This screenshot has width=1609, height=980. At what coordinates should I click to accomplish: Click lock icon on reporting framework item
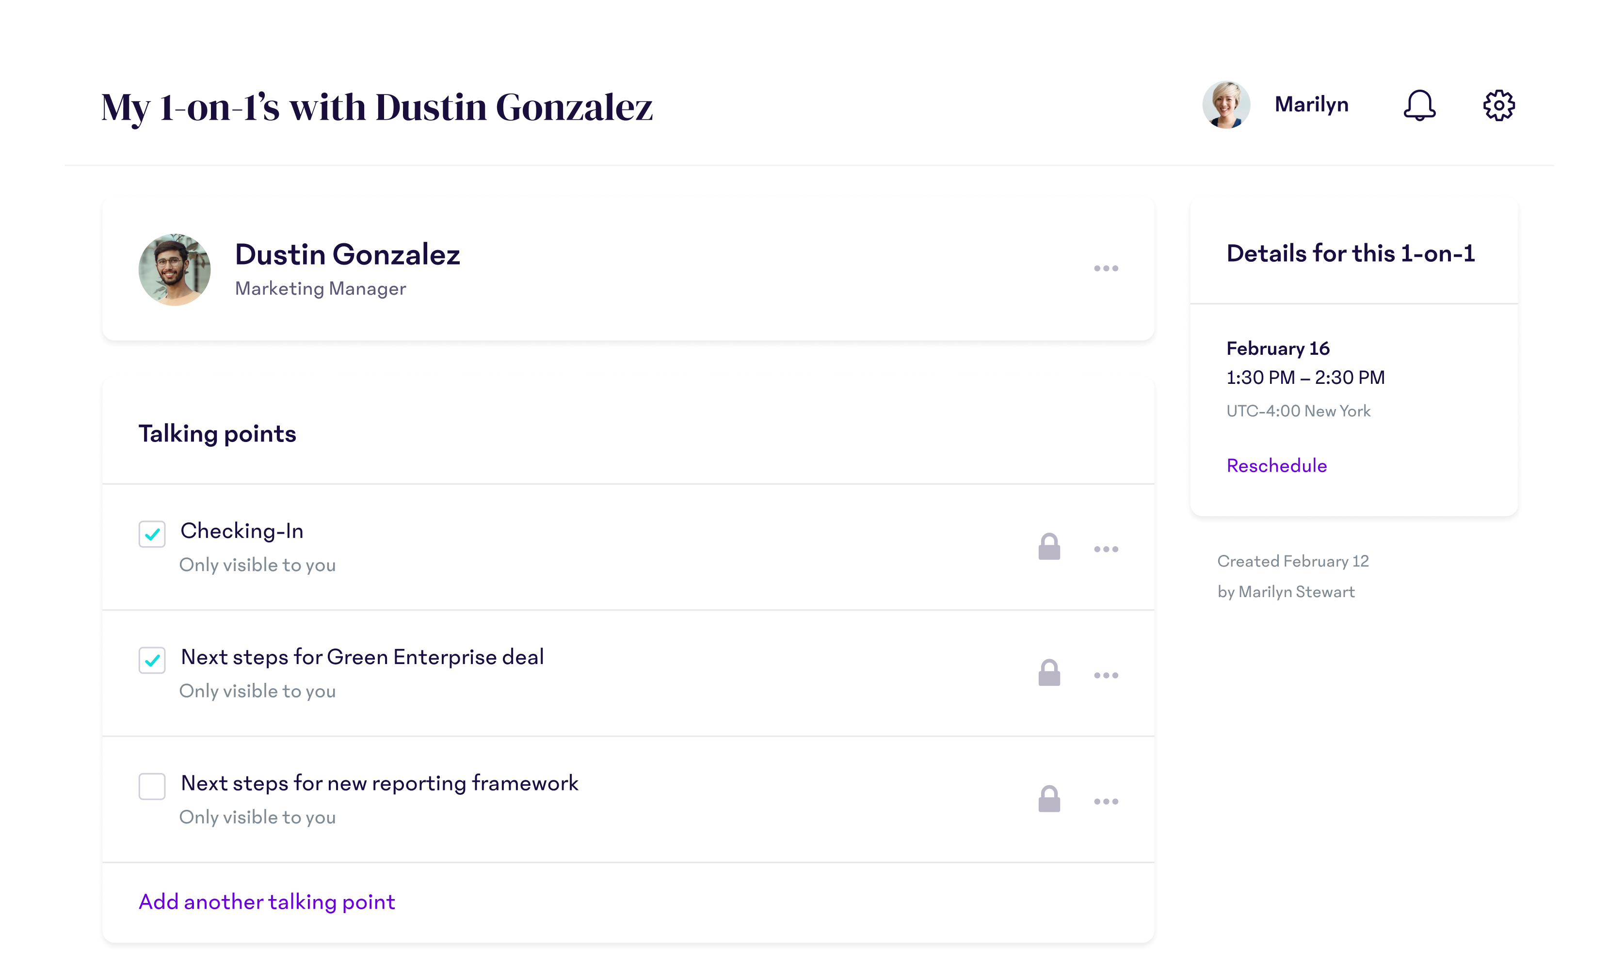coord(1049,799)
